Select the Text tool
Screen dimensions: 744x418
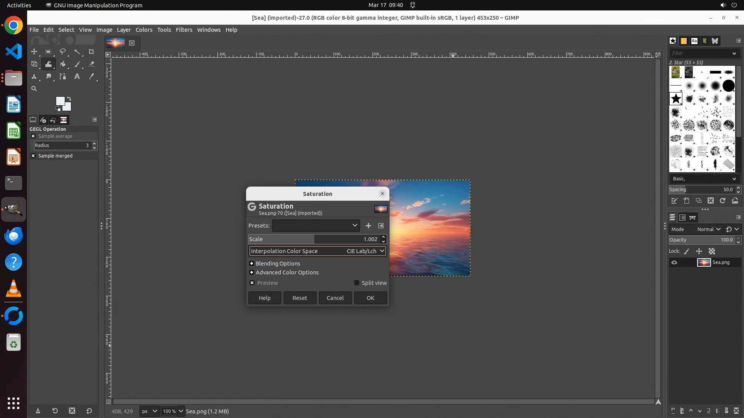click(77, 77)
